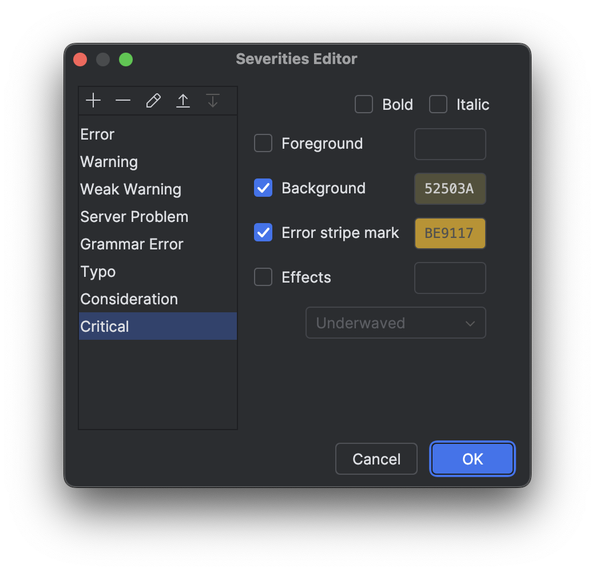Edit the Critical severity with the pencil icon
The height and width of the screenshot is (572, 595).
(x=153, y=100)
